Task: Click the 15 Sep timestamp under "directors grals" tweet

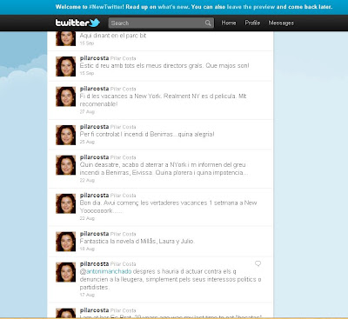Action: pyautogui.click(x=87, y=73)
